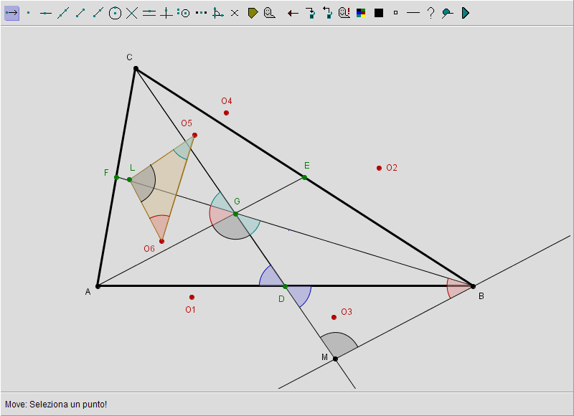This screenshot has height=416, width=574.
Task: Select the olive filled Polygon tool
Action: [253, 13]
